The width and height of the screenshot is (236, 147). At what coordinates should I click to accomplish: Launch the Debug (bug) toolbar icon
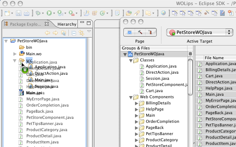38,13
